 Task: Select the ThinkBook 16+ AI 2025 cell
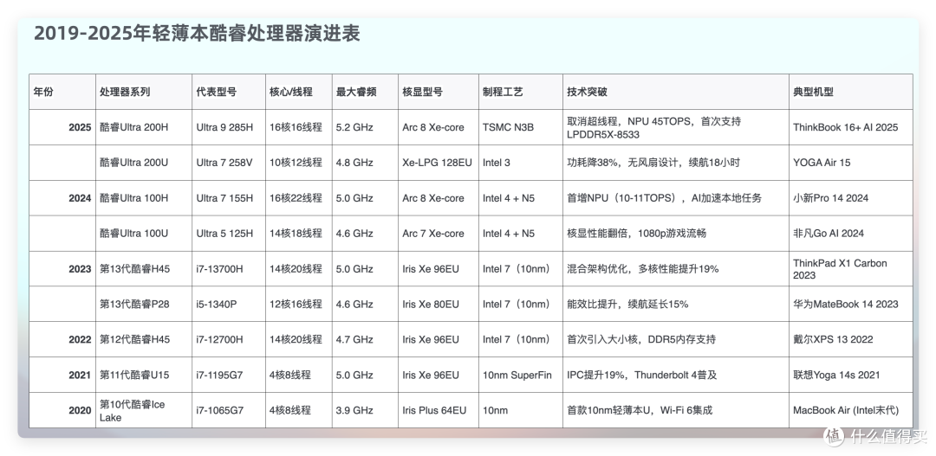click(x=851, y=127)
